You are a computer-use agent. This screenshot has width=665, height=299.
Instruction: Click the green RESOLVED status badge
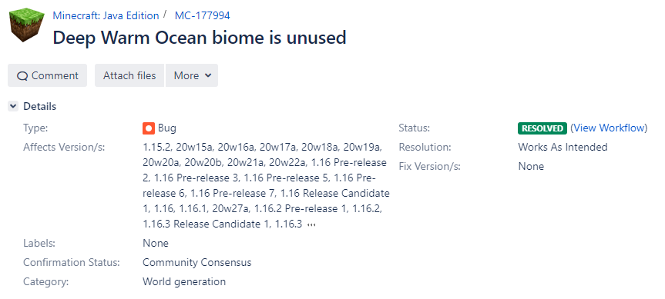point(542,128)
